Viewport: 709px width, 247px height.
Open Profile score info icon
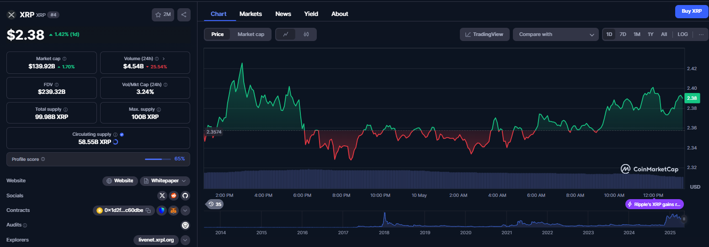point(43,159)
